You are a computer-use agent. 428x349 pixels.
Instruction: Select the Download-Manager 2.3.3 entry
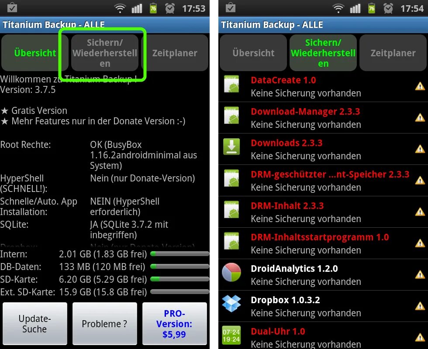click(323, 118)
